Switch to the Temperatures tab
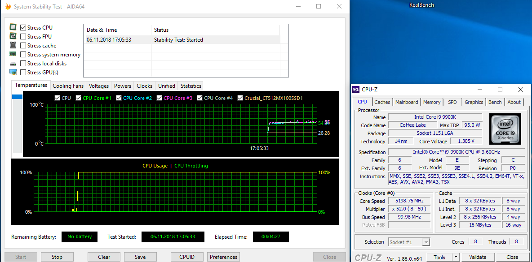 [31, 85]
